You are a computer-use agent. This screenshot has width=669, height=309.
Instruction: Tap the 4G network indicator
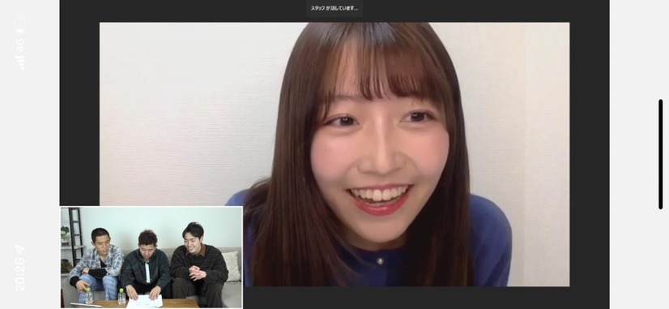(x=19, y=45)
